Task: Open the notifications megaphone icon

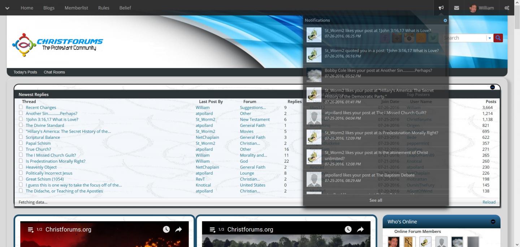Action: tap(441, 8)
